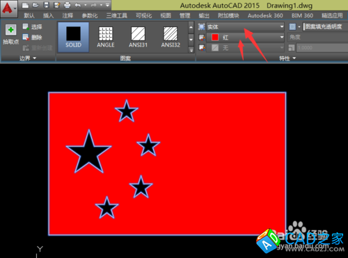
Task: Click the AutoCAD application menu logo
Action: pyautogui.click(x=8, y=8)
